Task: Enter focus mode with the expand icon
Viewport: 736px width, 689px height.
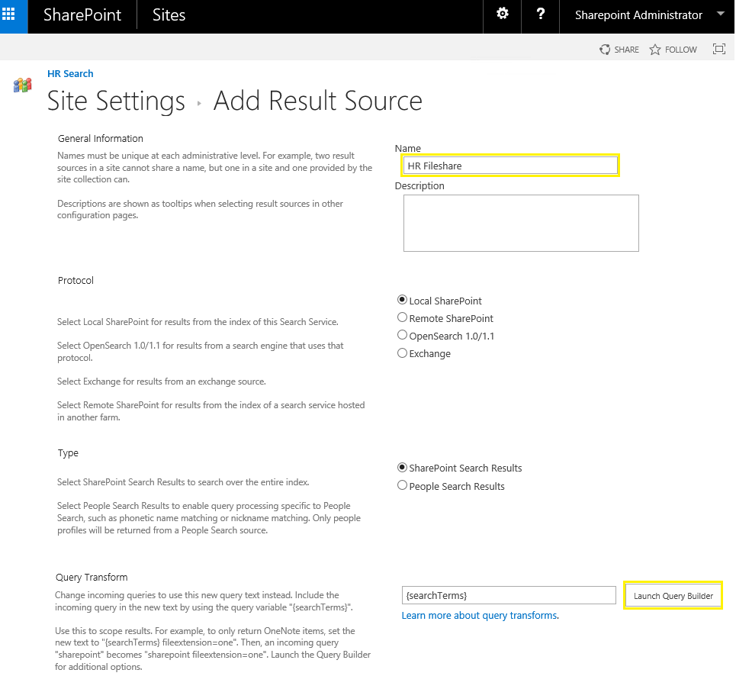Action: 718,48
